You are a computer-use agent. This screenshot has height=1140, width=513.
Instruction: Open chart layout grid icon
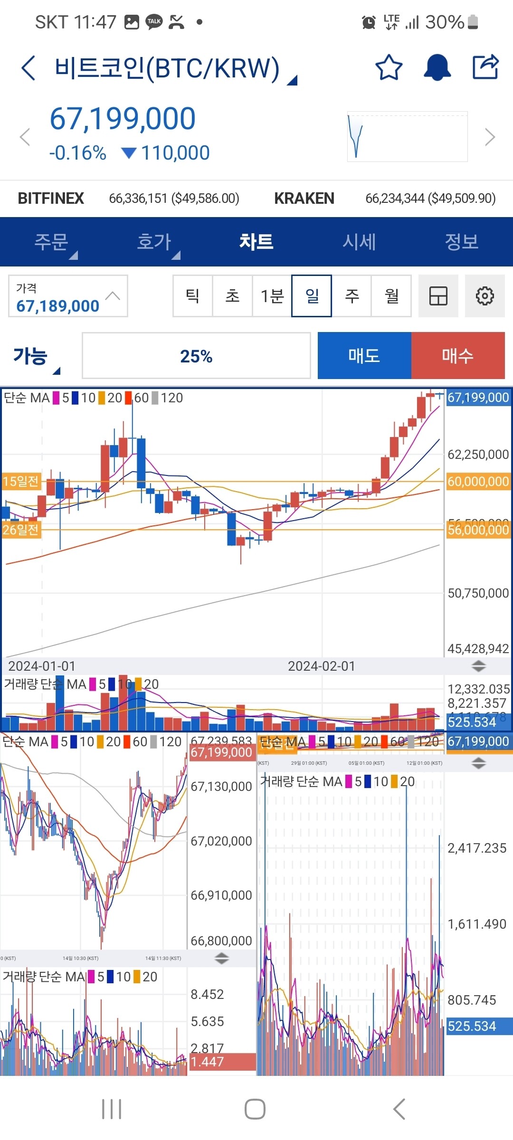438,296
